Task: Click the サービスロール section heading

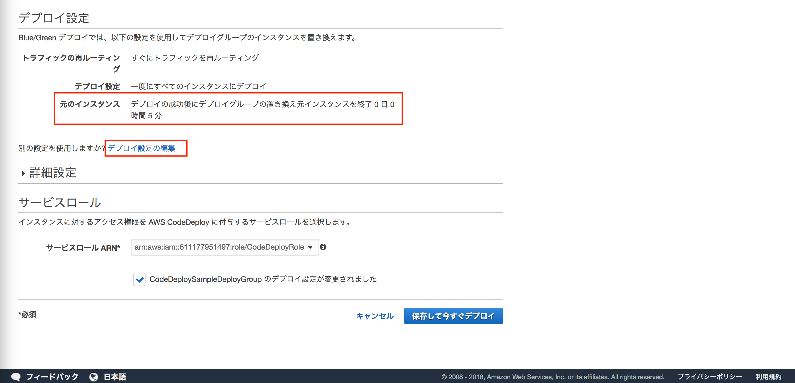Action: 60,203
